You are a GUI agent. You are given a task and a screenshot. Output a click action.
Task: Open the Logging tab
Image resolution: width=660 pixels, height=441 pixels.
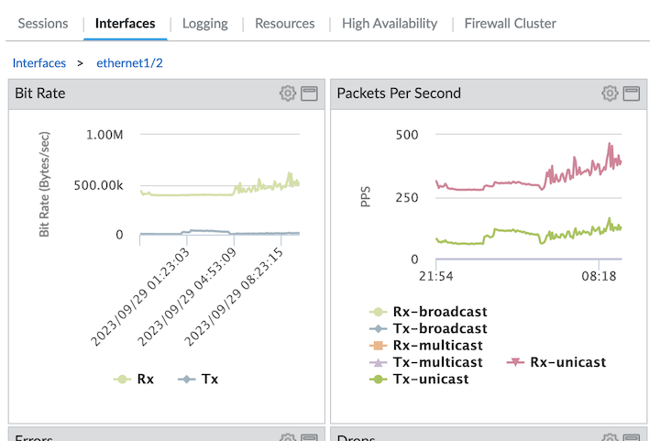click(204, 23)
